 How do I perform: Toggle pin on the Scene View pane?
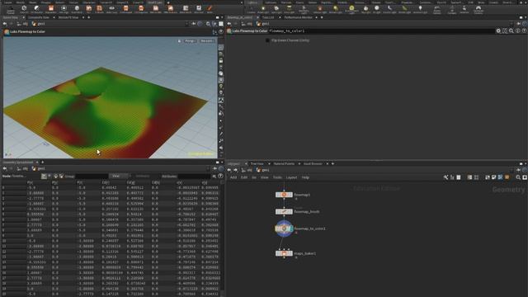tap(194, 24)
